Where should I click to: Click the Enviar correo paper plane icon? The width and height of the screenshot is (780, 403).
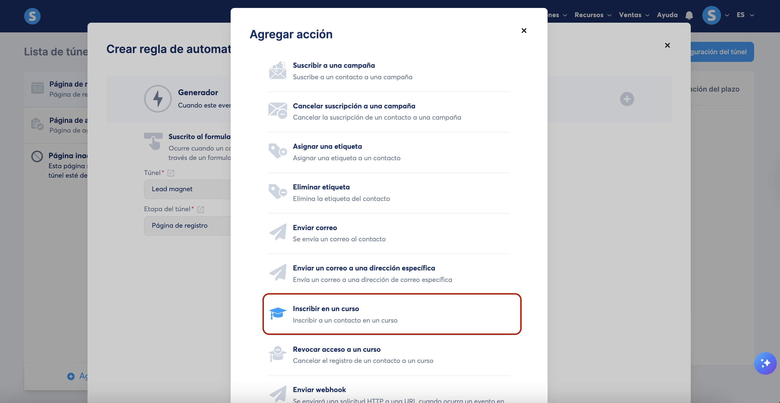tap(278, 232)
